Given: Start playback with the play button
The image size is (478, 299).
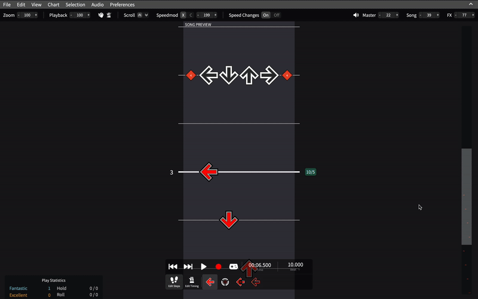Looking at the screenshot, I should [203, 267].
